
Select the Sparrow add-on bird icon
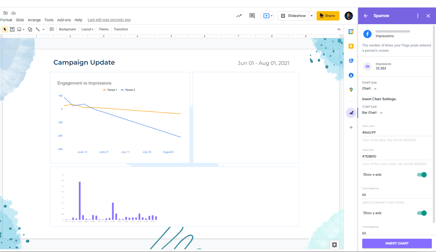[351, 113]
